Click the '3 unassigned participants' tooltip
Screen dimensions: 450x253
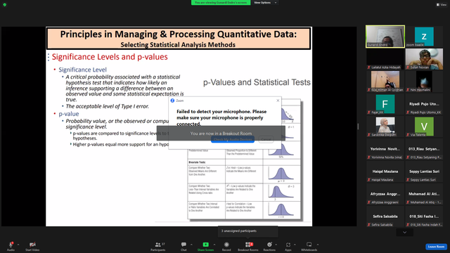248,231
